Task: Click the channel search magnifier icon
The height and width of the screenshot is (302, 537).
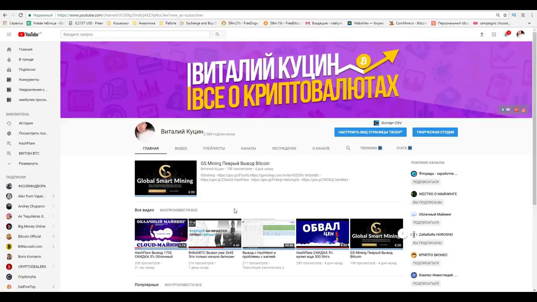Action: (348, 148)
